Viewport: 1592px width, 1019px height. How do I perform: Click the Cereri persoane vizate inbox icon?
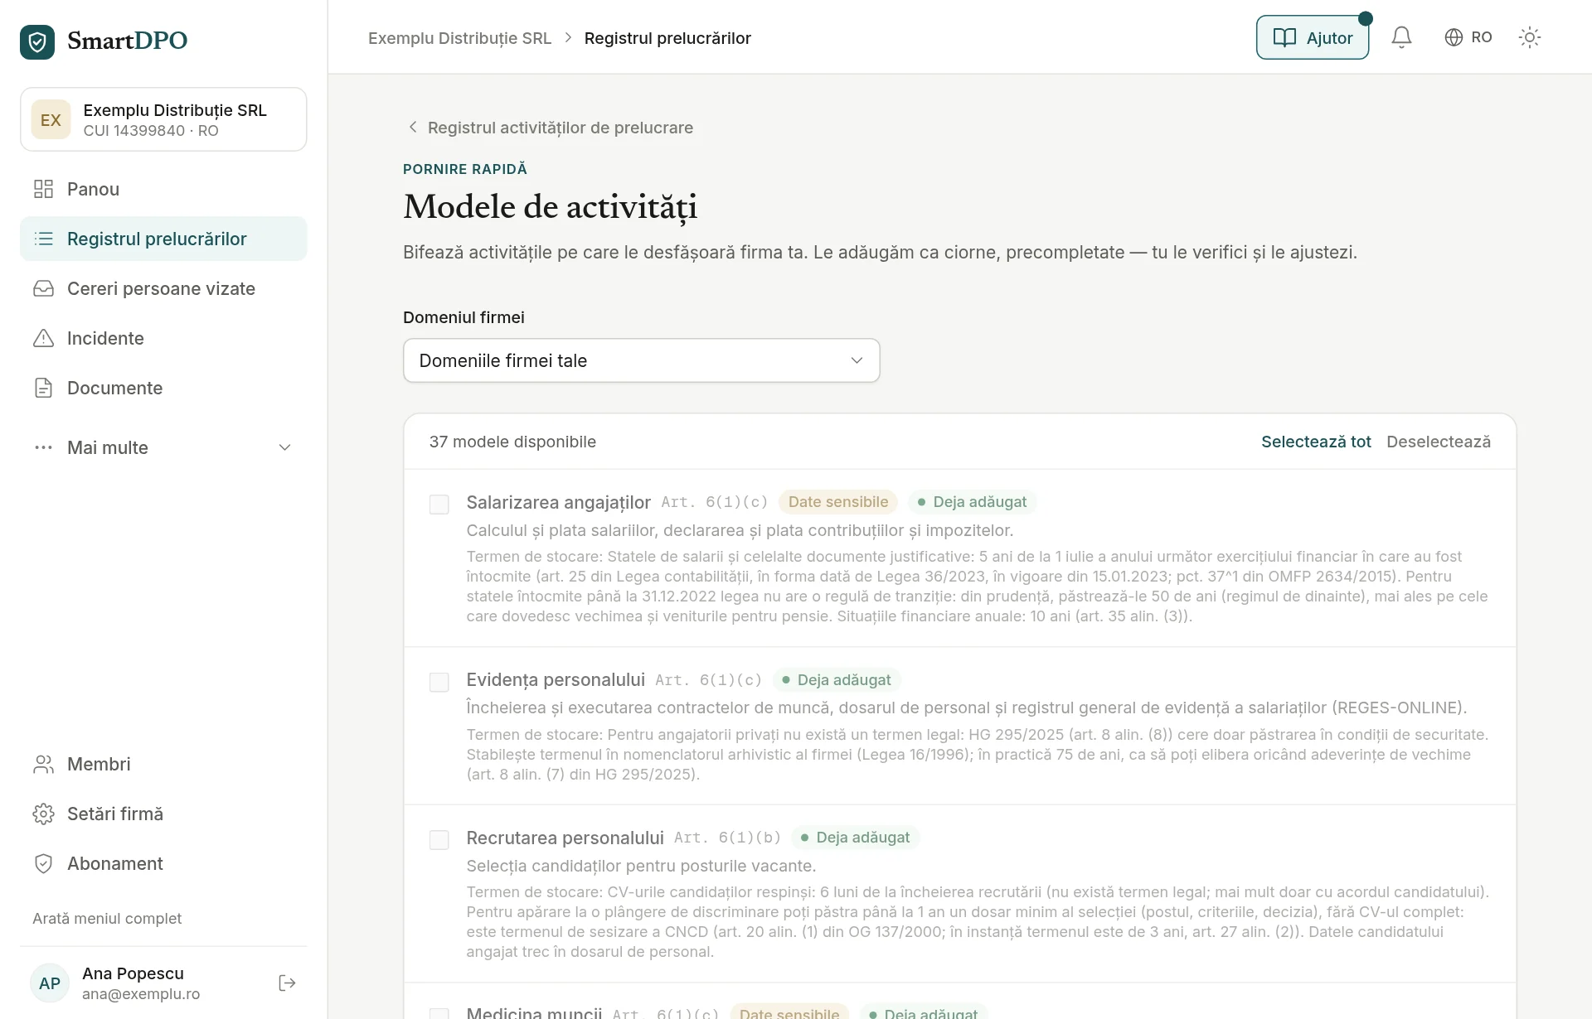click(x=43, y=288)
